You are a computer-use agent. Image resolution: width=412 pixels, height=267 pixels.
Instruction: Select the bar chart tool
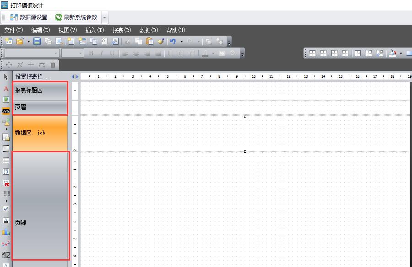[x=6, y=232]
